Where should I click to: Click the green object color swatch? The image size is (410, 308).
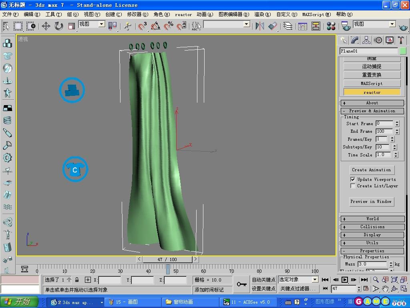[402, 51]
